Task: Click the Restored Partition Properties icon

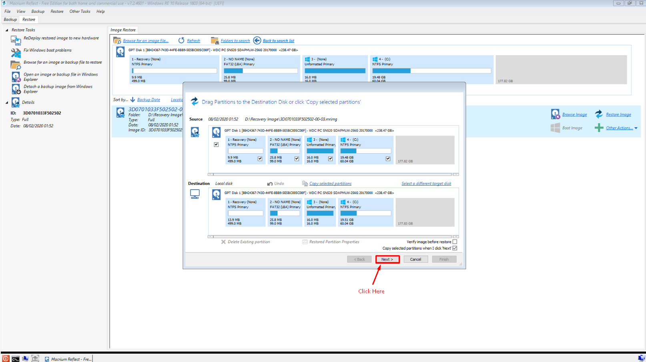Action: click(x=305, y=242)
